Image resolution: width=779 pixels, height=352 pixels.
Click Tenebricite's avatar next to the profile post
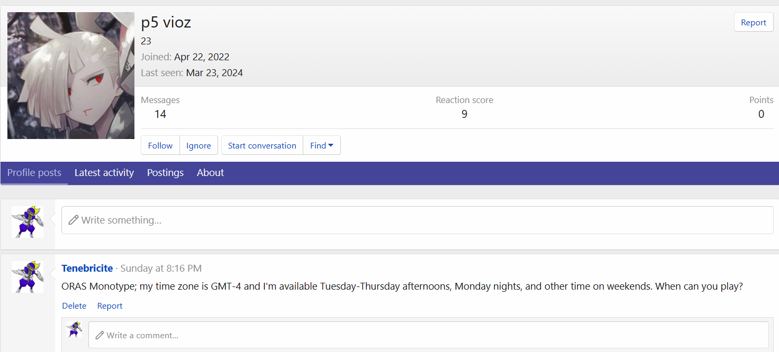(28, 276)
